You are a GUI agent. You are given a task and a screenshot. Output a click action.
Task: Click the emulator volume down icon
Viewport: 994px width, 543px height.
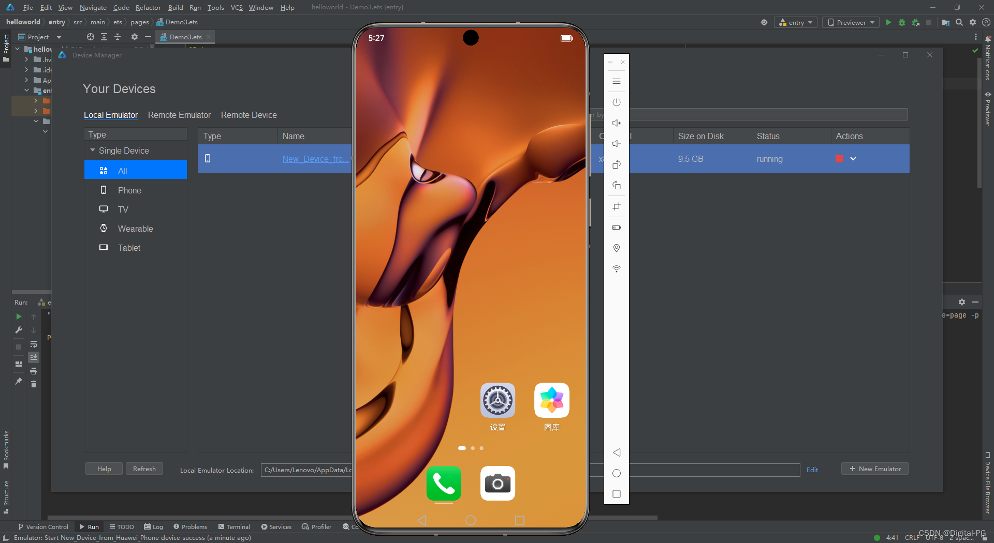pyautogui.click(x=616, y=144)
